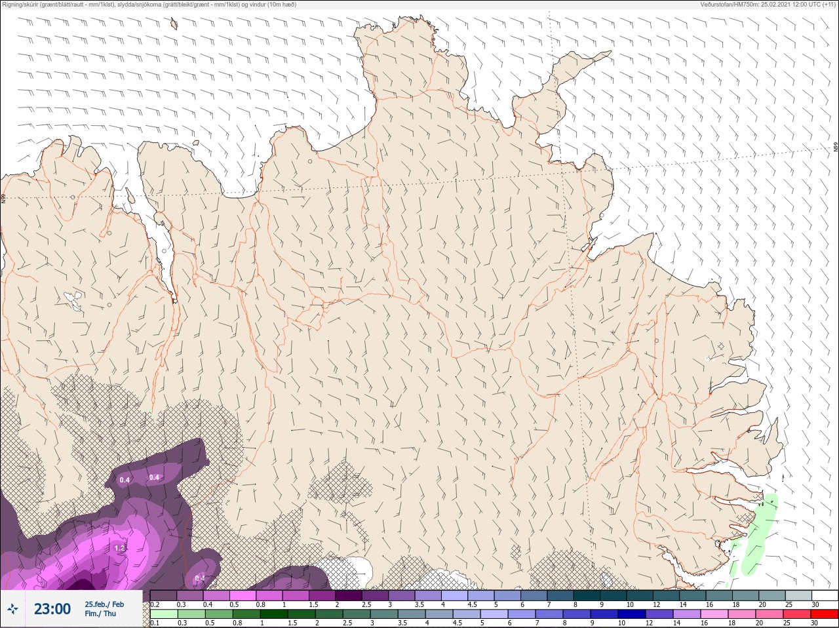
Task: Select the periwinkle 5 swatch in lower legend
Action: 495,614
